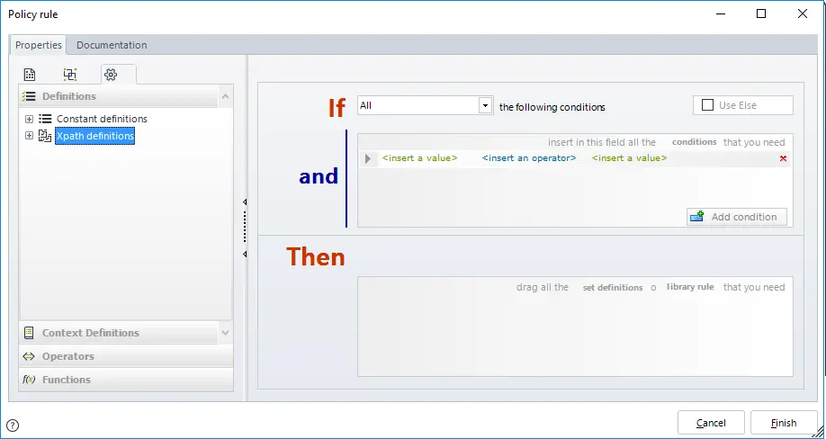Collapse left panel with upper splitter arrow
826x439 pixels.
pos(245,202)
